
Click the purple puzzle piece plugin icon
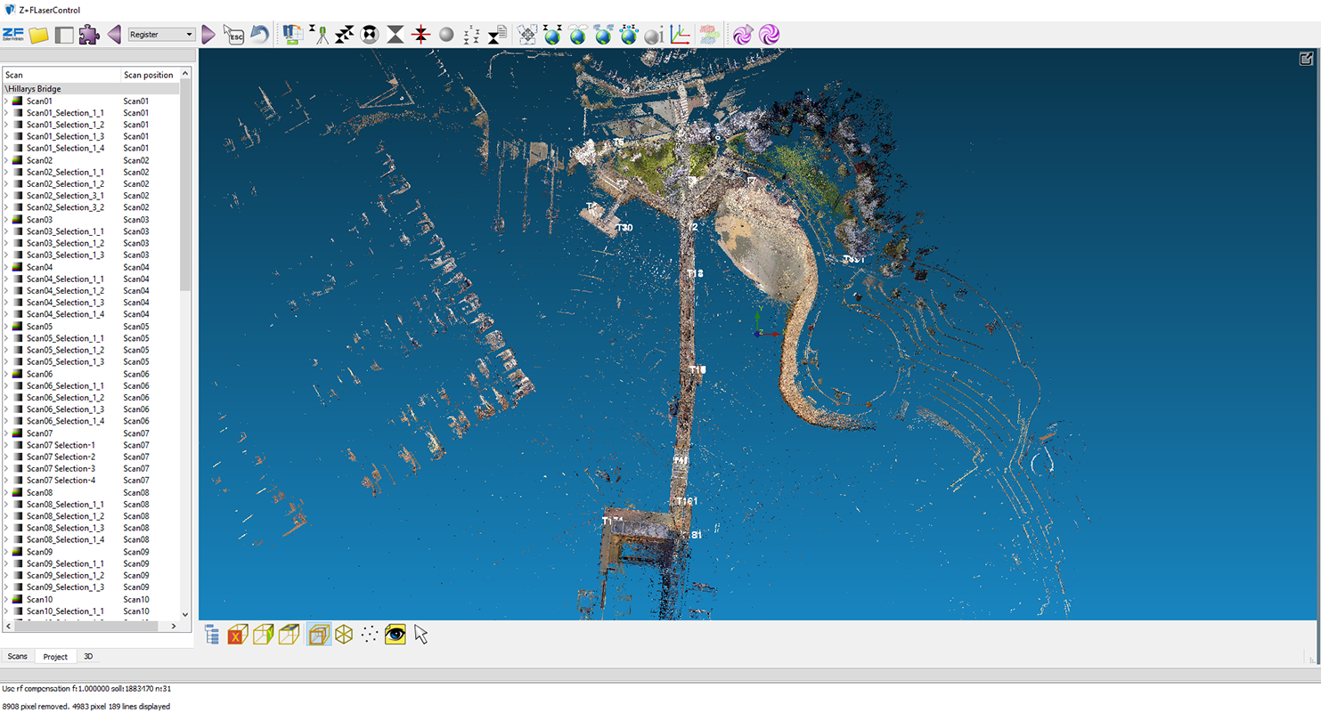click(88, 35)
